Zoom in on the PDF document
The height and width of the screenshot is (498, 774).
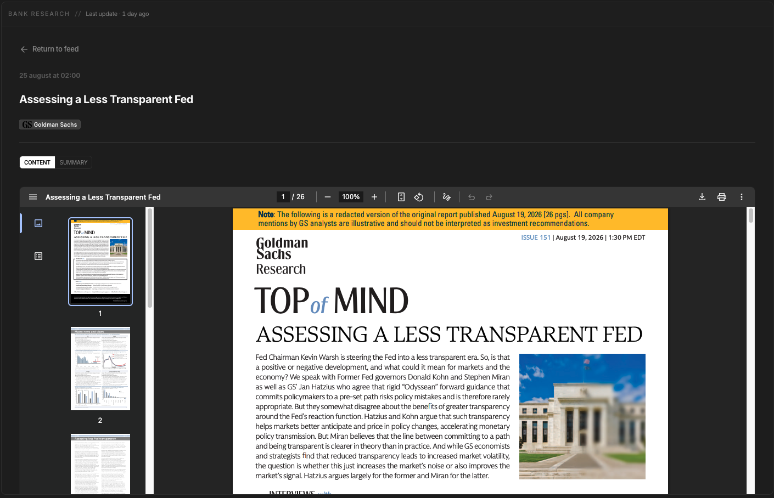[374, 197]
